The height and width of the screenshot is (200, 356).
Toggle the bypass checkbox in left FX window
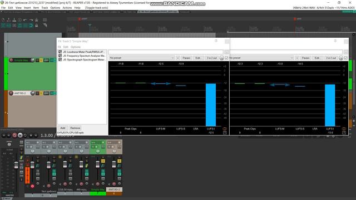click(226, 58)
